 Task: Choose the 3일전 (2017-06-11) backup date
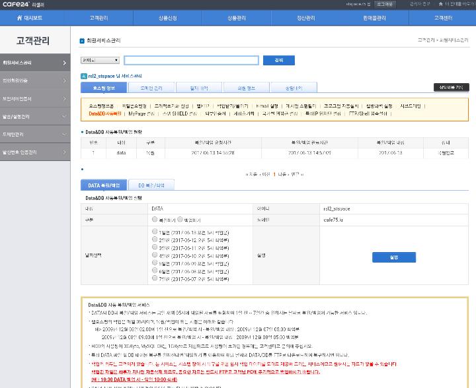(x=155, y=247)
